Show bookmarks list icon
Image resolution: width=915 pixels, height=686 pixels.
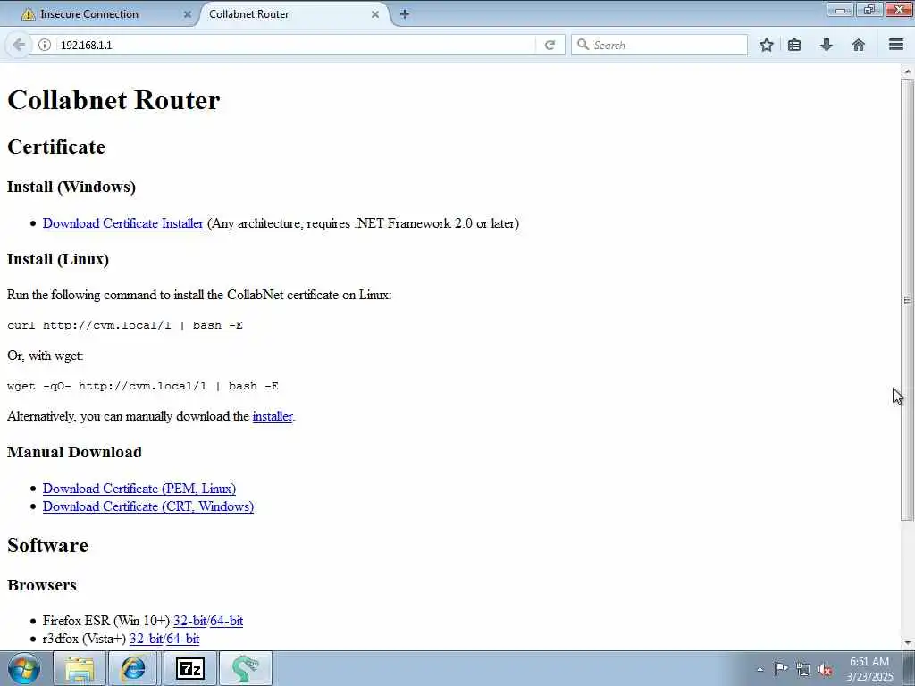point(794,45)
